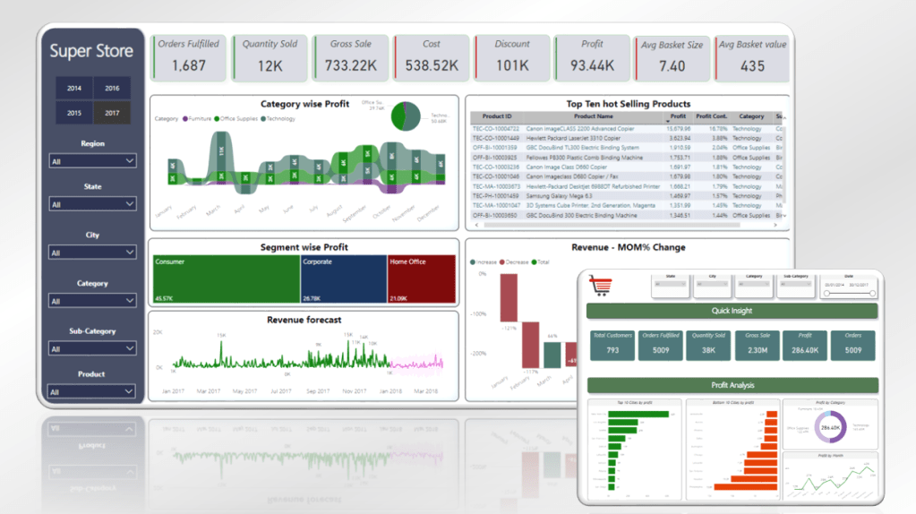Toggle the 2014 year slicer
The width and height of the screenshot is (916, 514).
[x=74, y=89]
